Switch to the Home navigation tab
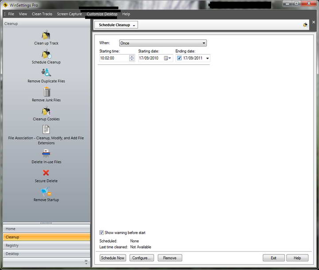The image size is (319, 270). coord(47,229)
